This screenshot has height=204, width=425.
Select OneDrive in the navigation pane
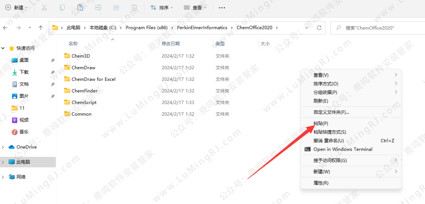tap(27, 147)
